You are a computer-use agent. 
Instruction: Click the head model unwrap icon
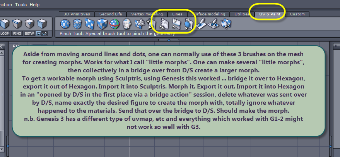coord(126,23)
